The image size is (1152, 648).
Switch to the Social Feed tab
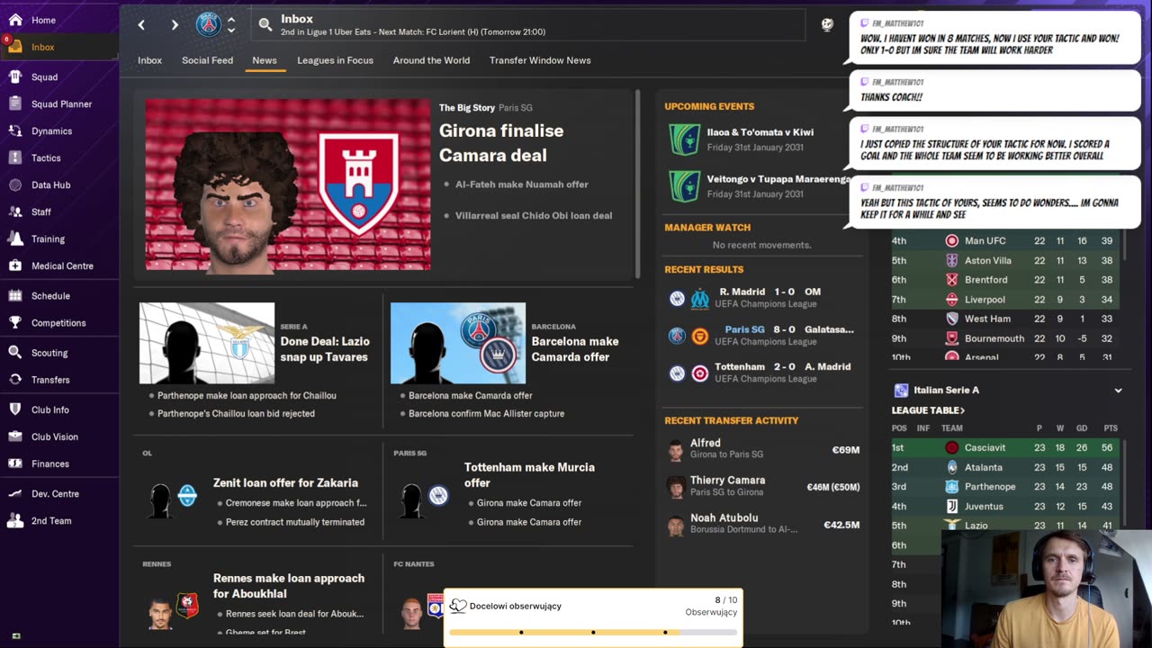(207, 60)
